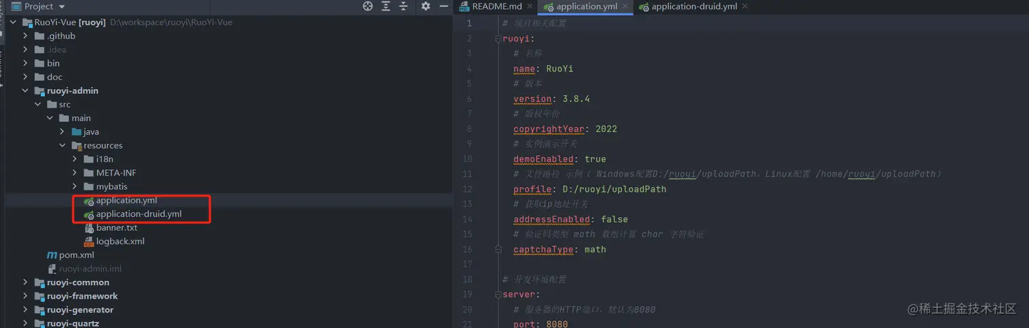Image resolution: width=1029 pixels, height=328 pixels.
Task: Open the Project view dropdown
Action: coord(63,7)
